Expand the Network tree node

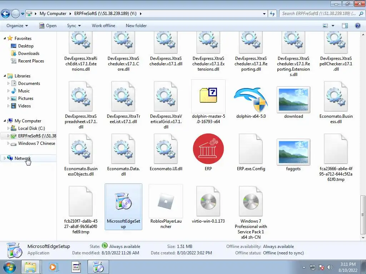pyautogui.click(x=5, y=158)
